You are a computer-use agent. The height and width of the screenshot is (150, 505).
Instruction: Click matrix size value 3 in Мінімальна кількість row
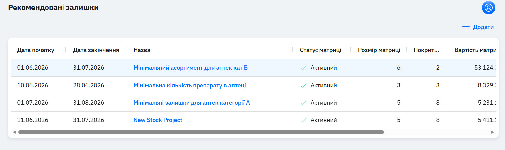tap(398, 85)
